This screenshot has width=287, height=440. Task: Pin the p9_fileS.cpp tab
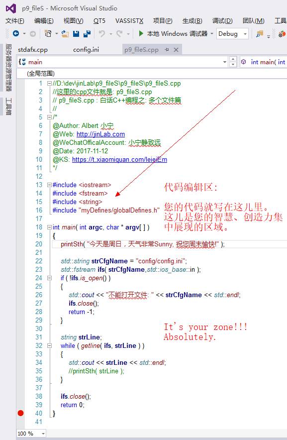(x=167, y=50)
